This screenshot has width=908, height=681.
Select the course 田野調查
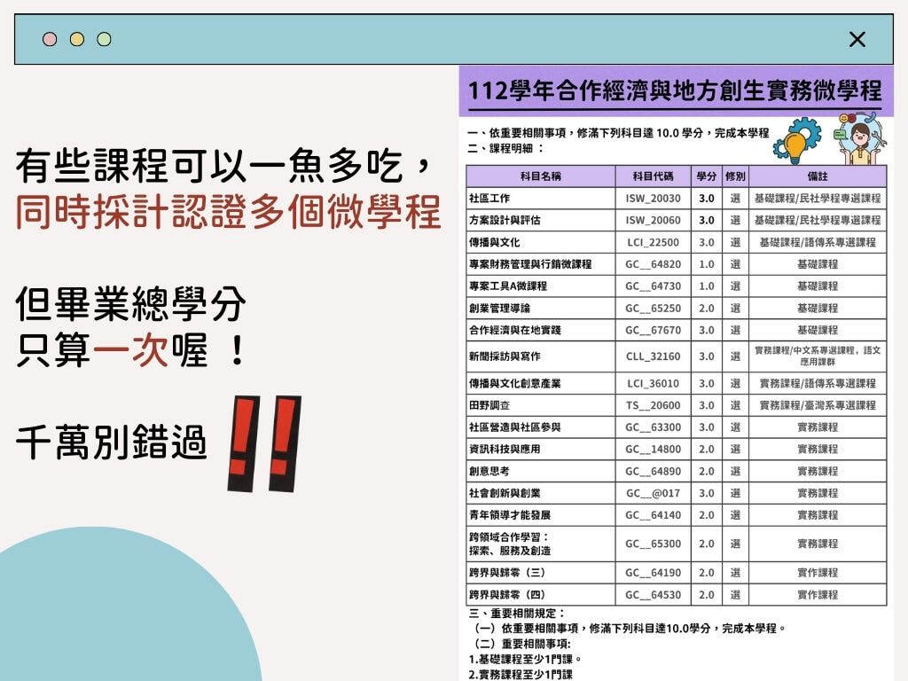click(489, 406)
